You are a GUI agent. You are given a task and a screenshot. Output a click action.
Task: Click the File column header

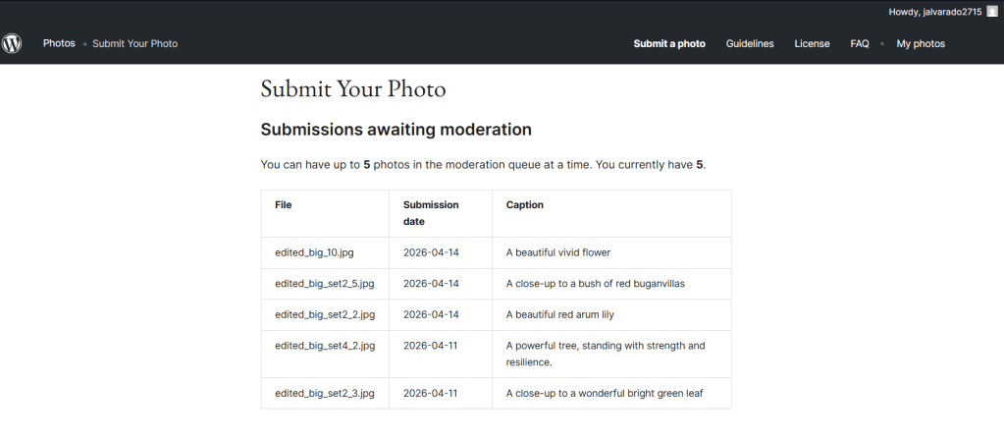point(284,205)
